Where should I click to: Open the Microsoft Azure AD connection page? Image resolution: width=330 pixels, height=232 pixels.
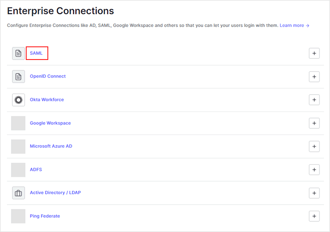coord(51,146)
